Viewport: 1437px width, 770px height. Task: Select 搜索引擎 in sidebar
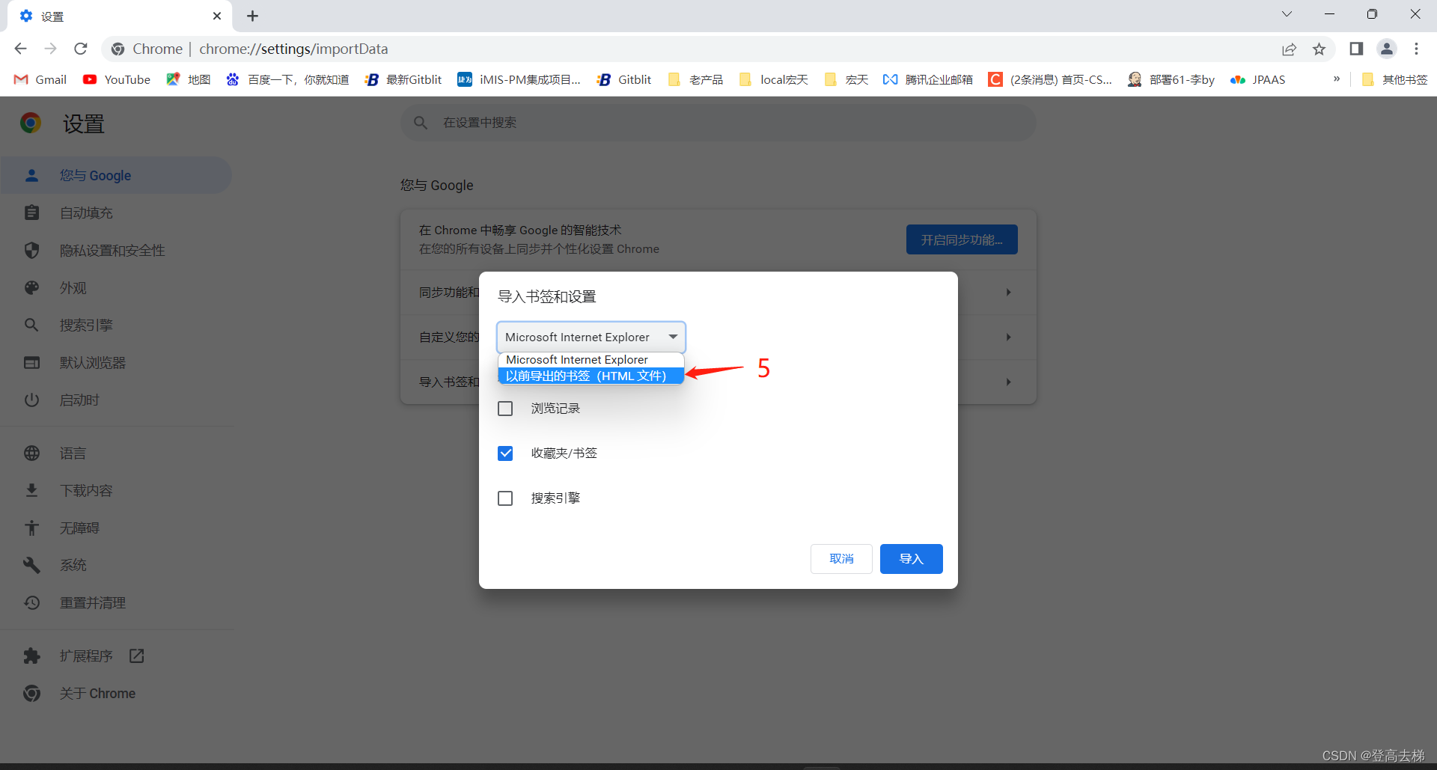pos(116,325)
